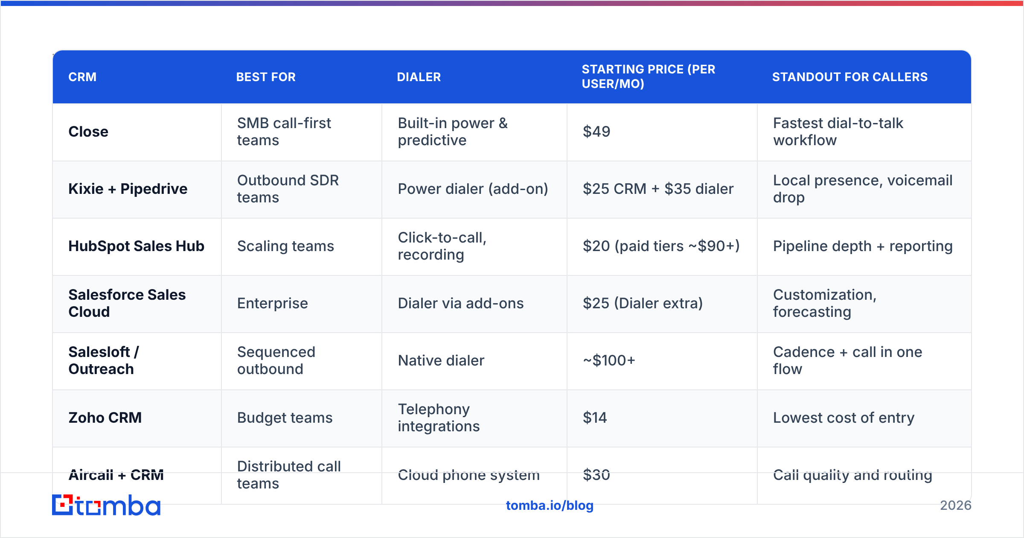Click Native dialer cell
This screenshot has width=1024, height=538.
[474, 361]
